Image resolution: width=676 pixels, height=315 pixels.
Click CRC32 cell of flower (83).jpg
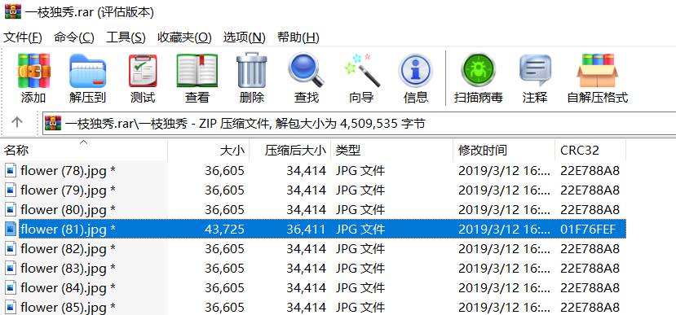[x=590, y=268]
